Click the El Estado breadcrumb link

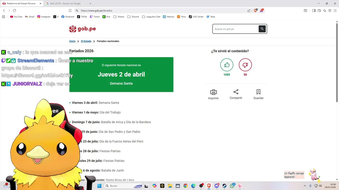point(86,41)
